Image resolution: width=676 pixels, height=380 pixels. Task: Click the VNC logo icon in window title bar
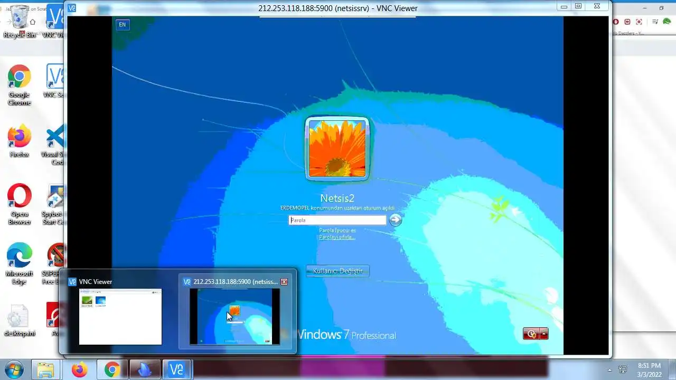pyautogui.click(x=72, y=8)
